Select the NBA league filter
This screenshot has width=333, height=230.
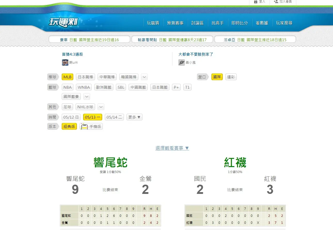coord(67,87)
